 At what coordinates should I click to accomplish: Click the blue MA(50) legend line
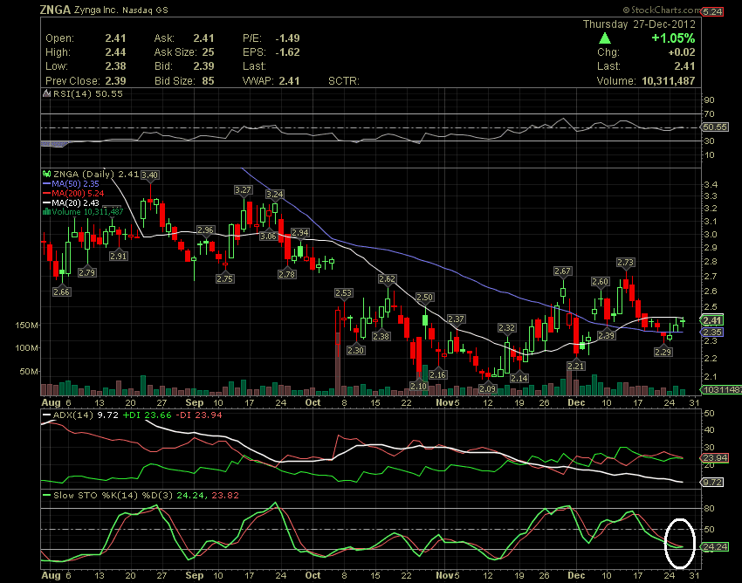click(x=47, y=184)
